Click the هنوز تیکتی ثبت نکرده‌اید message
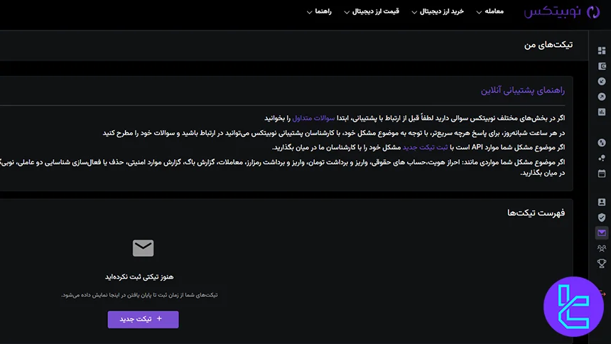611x344 pixels. click(x=139, y=277)
